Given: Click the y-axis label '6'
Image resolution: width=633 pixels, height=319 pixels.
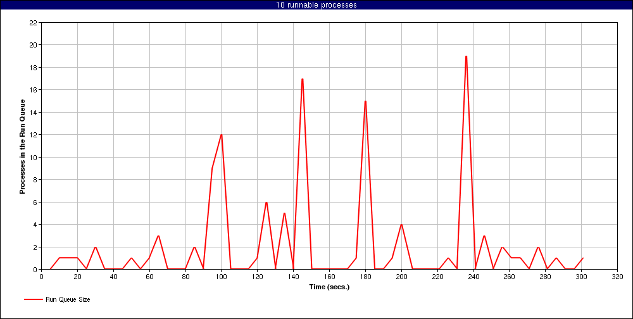Looking at the screenshot, I should click(x=35, y=203).
